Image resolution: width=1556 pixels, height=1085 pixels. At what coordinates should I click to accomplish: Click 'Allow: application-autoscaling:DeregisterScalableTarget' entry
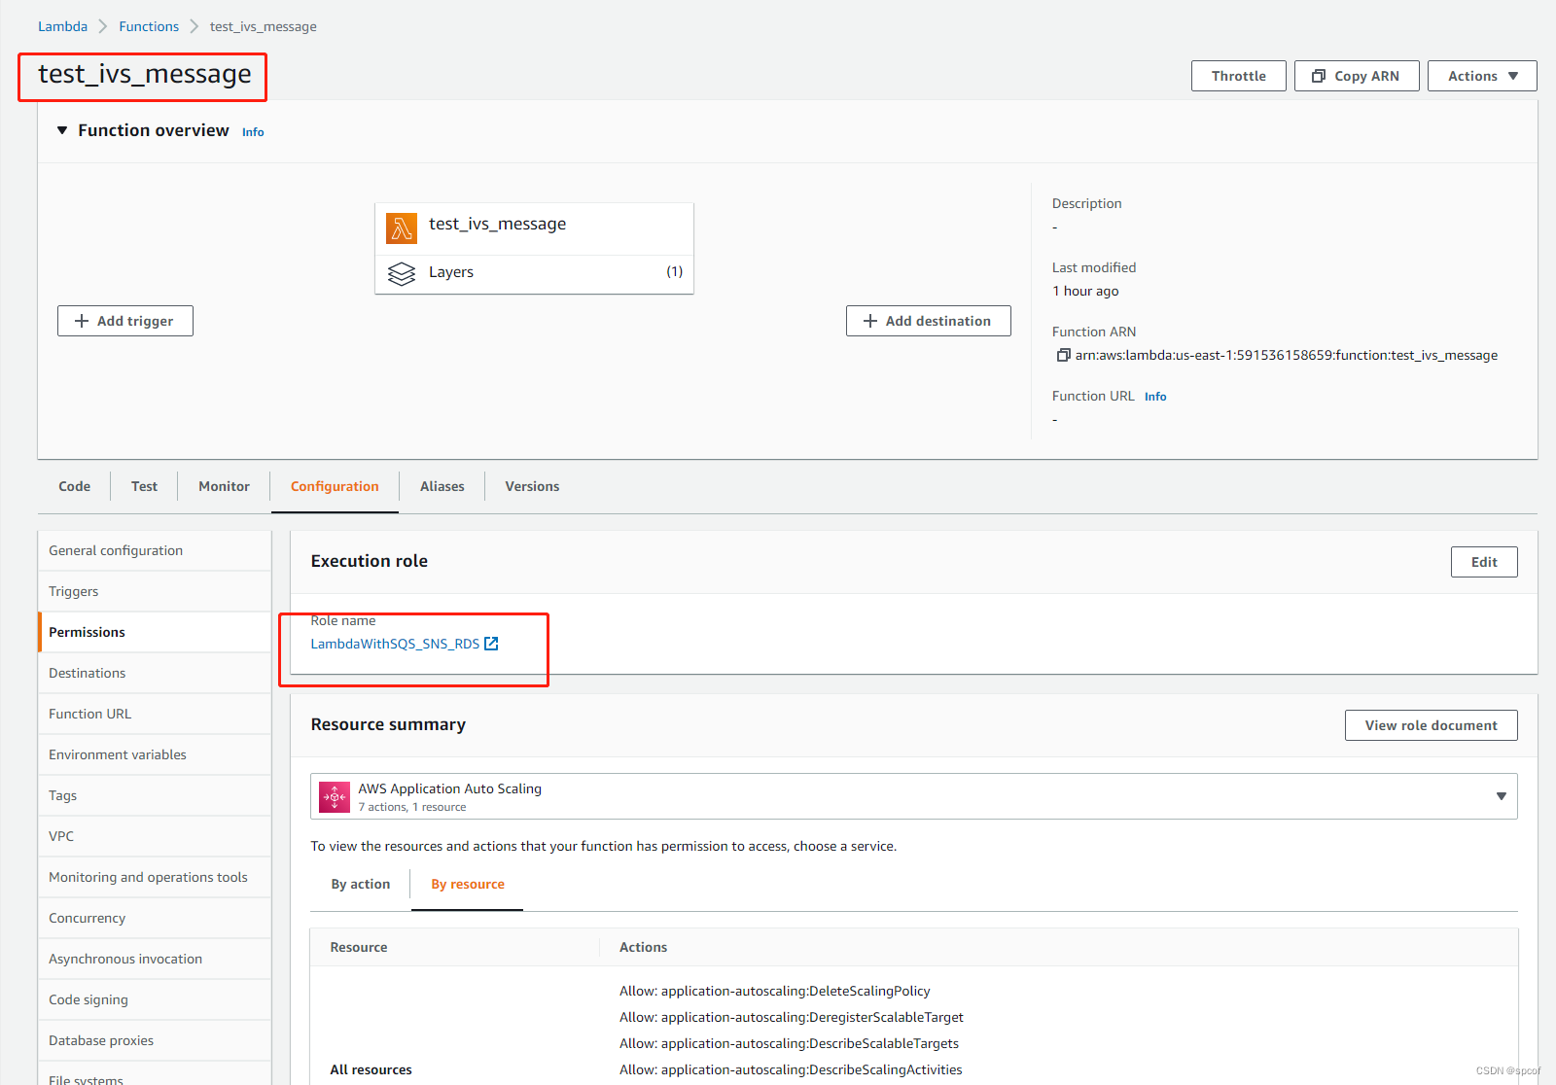792,1018
